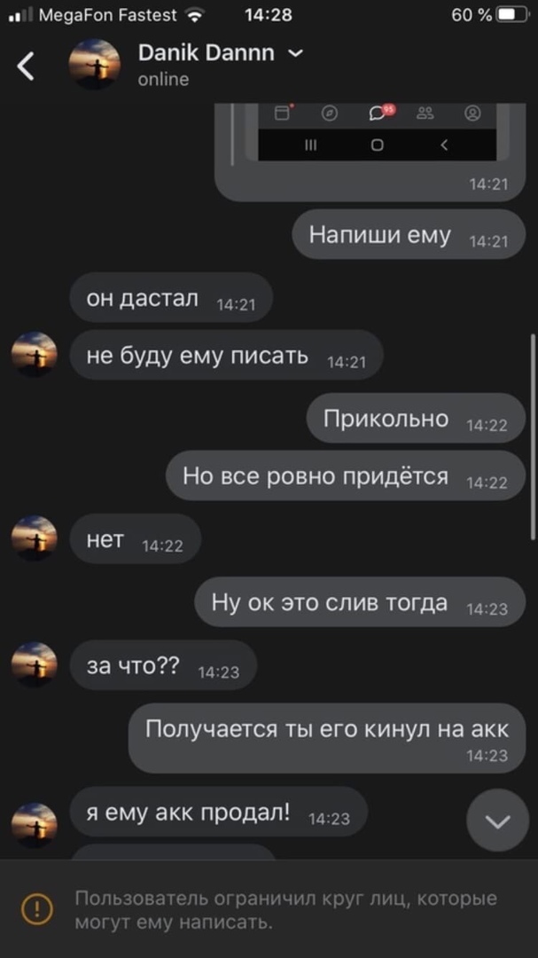The height and width of the screenshot is (958, 538).
Task: Jump to latest message with down-arrow button
Action: [x=498, y=821]
